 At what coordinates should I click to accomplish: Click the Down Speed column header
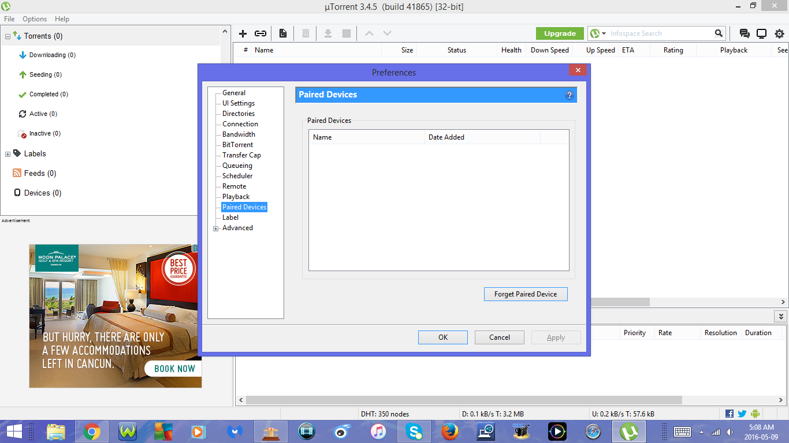pyautogui.click(x=549, y=50)
